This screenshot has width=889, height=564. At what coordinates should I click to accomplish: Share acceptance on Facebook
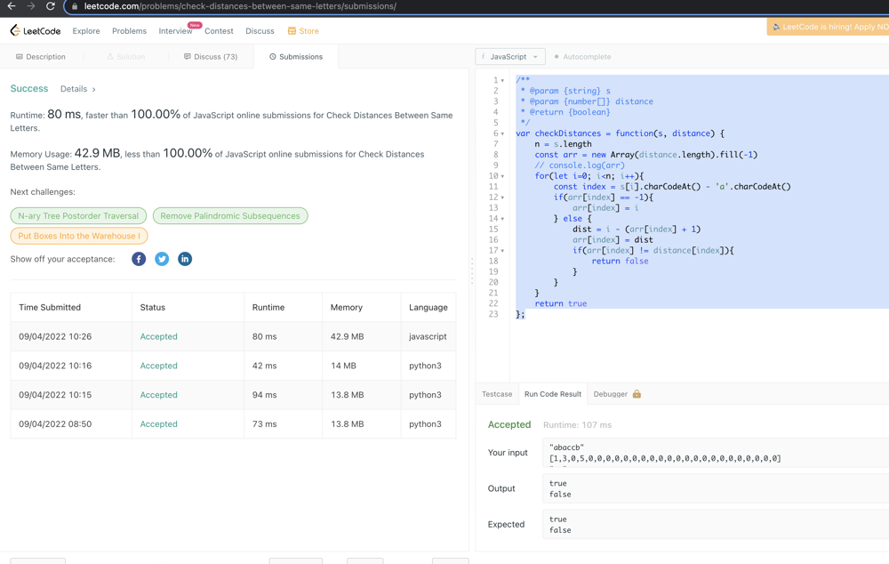point(139,259)
